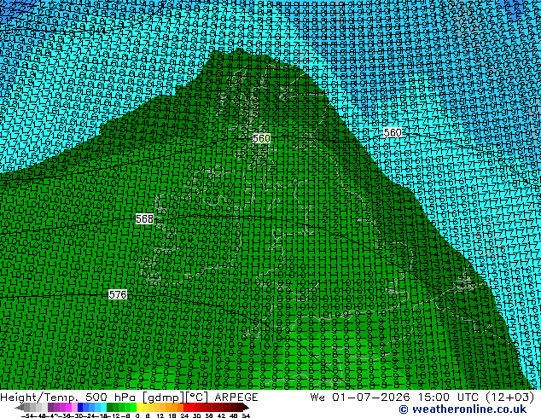Viewport: 541px width, 418px height.
Task: Click the 576 contour label
Action: (x=118, y=294)
